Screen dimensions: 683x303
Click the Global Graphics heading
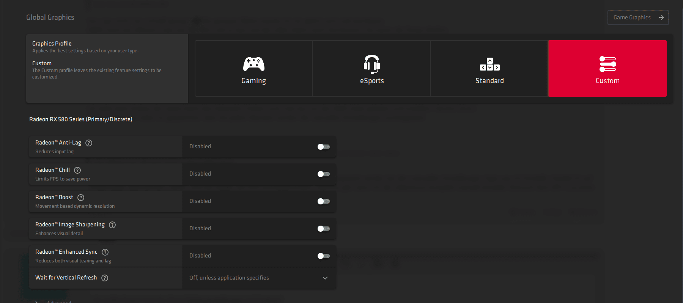coord(50,17)
